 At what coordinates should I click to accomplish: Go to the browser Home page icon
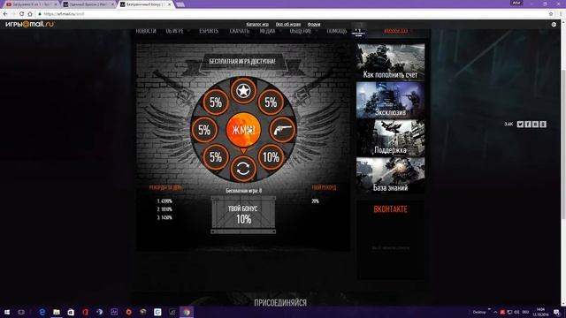[x=30, y=14]
